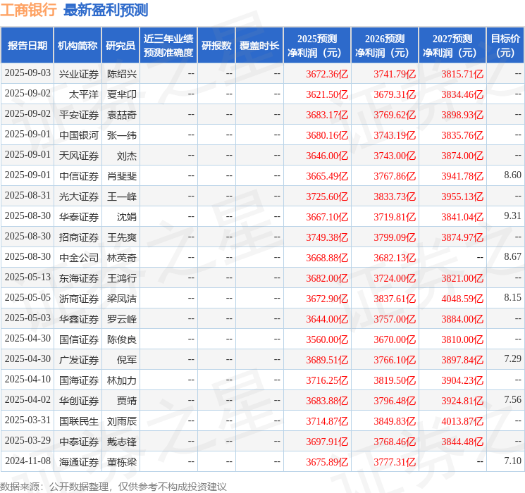Select the 中金公司 institution cell
Viewport: 525px width, 493px height.
click(x=79, y=258)
